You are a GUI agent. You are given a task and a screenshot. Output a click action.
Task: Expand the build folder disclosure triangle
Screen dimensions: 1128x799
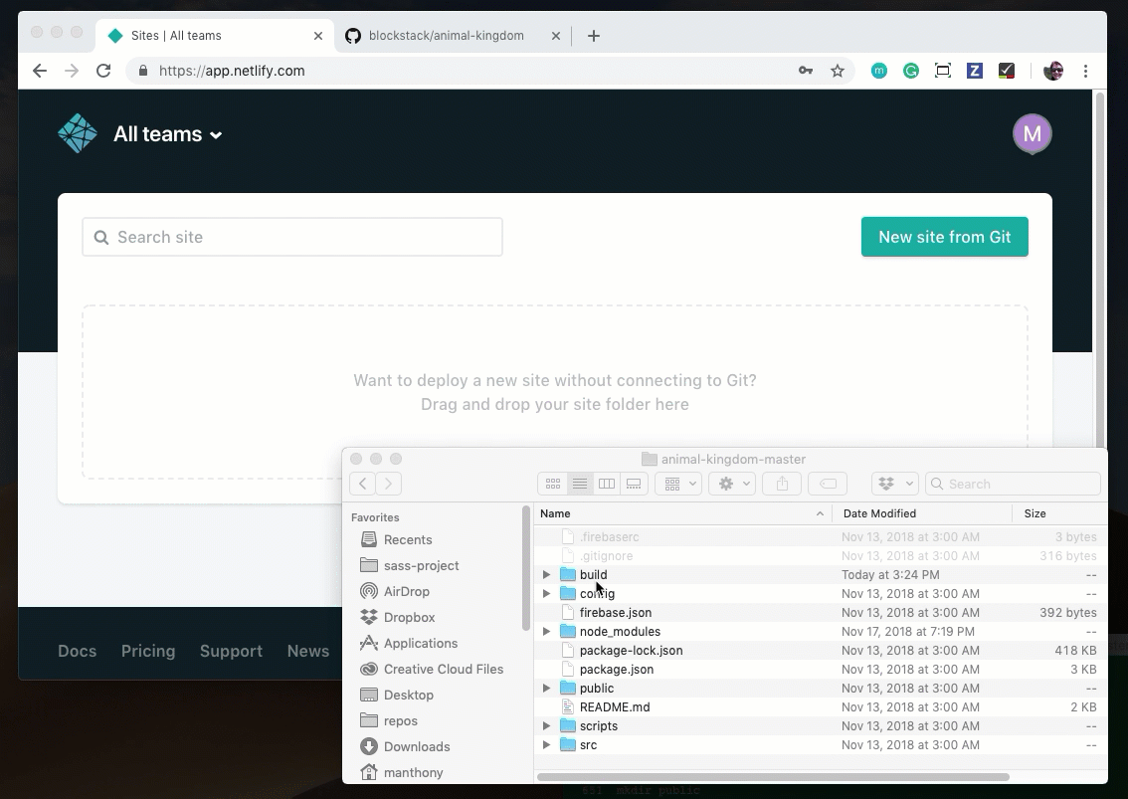click(546, 575)
